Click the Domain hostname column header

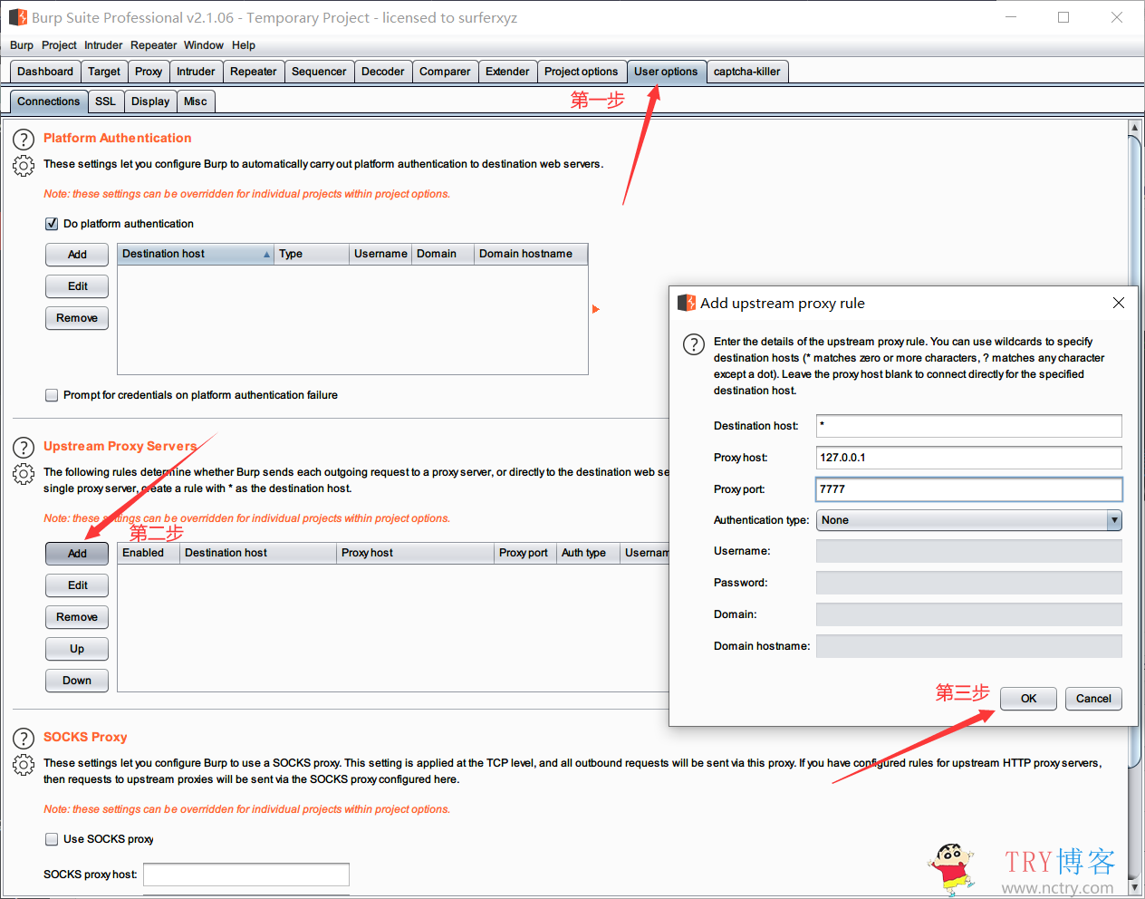pyautogui.click(x=531, y=254)
